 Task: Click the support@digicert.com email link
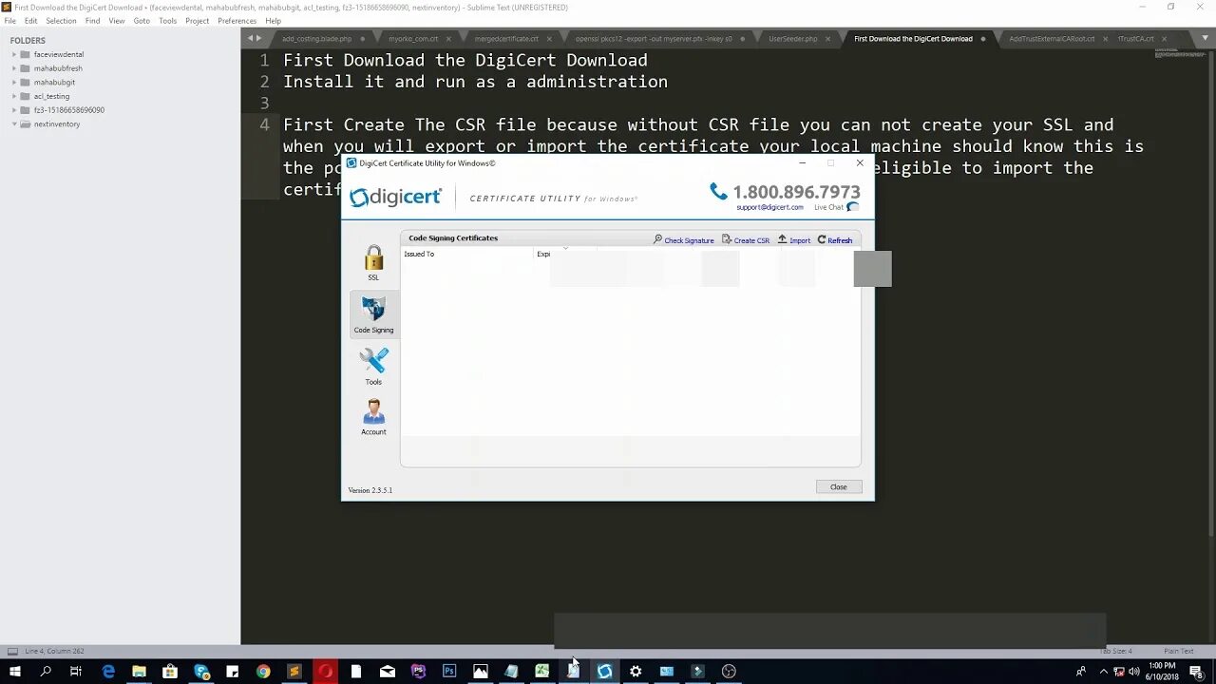769,207
